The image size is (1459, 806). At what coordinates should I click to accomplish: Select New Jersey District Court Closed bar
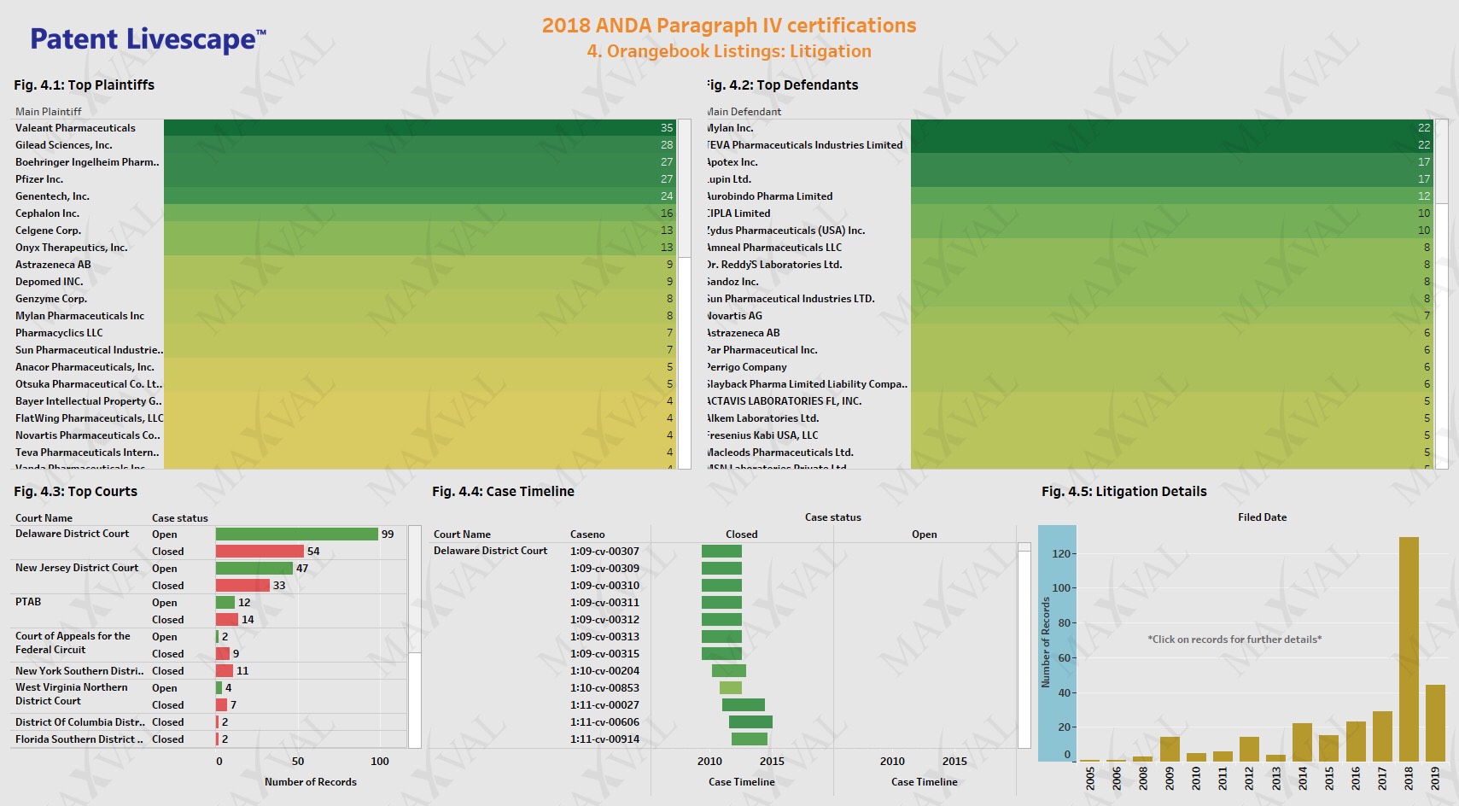click(x=242, y=585)
